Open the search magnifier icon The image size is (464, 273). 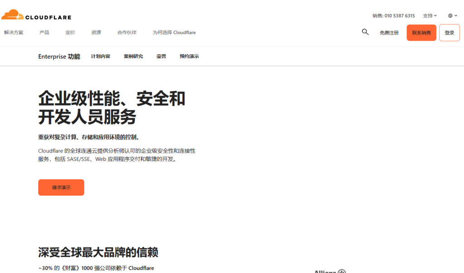[x=365, y=32]
